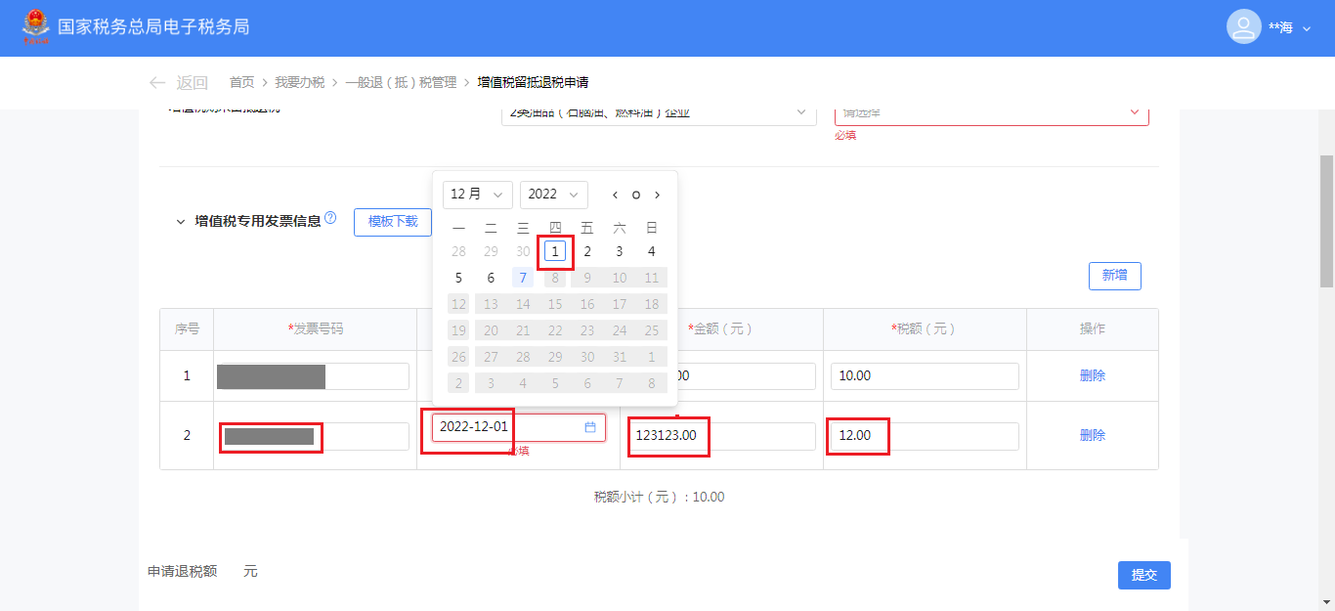This screenshot has height=611, width=1335.
Task: Click the tax amount field showing 12.00
Action: [x=923, y=436]
